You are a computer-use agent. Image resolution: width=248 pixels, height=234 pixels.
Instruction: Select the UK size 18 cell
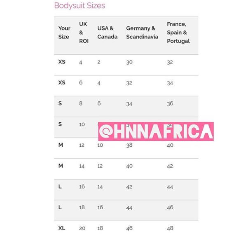(x=82, y=207)
